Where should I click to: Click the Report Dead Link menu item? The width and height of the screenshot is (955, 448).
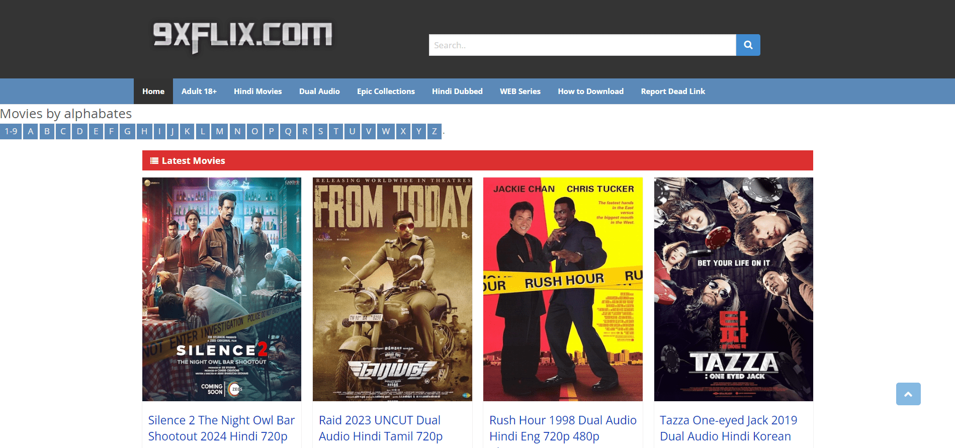tap(673, 92)
